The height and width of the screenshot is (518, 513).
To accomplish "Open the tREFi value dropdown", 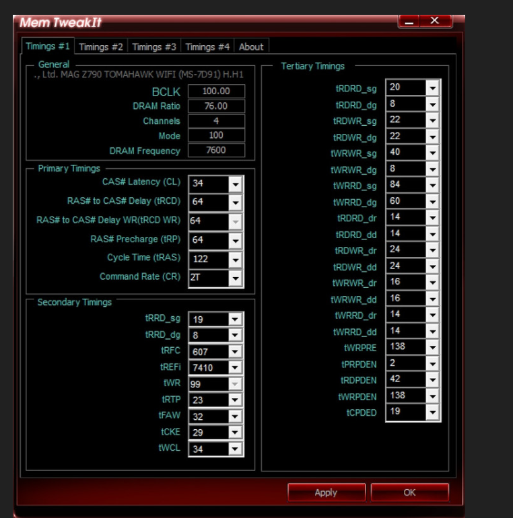I will point(234,368).
